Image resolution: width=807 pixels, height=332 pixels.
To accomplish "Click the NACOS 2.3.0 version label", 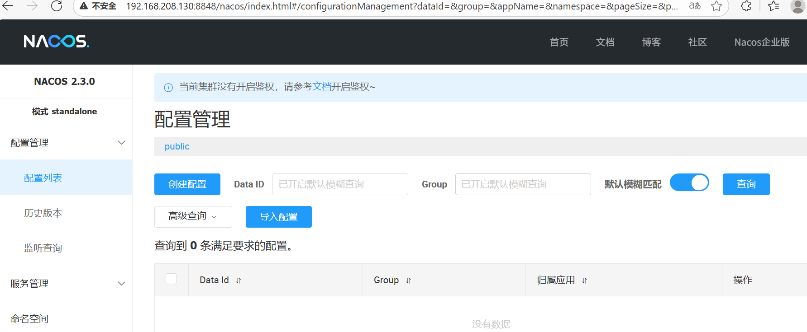I will 65,81.
